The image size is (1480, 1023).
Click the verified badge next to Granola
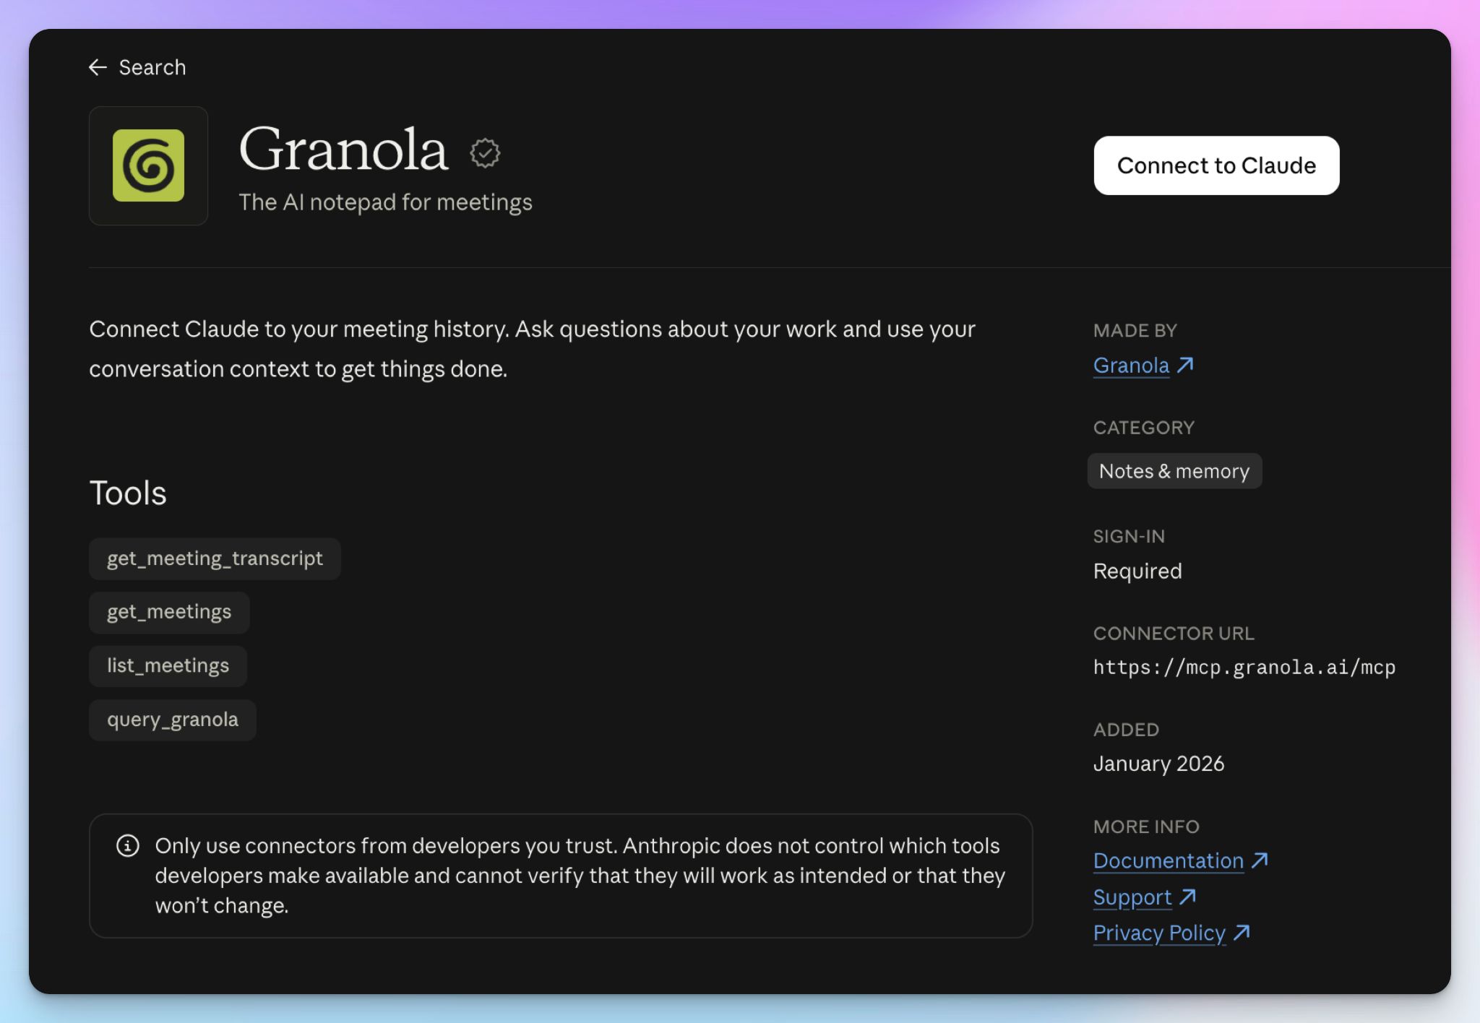(x=485, y=152)
